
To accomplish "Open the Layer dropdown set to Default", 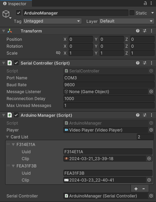I will (x=127, y=21).
